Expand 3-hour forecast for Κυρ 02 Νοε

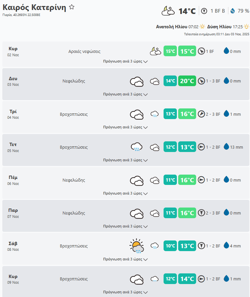[x=125, y=61]
